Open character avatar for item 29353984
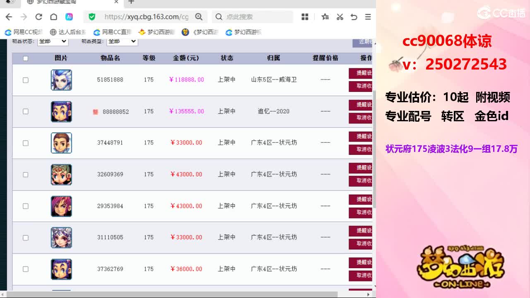Screen dimensions: 530x298 tap(61, 206)
